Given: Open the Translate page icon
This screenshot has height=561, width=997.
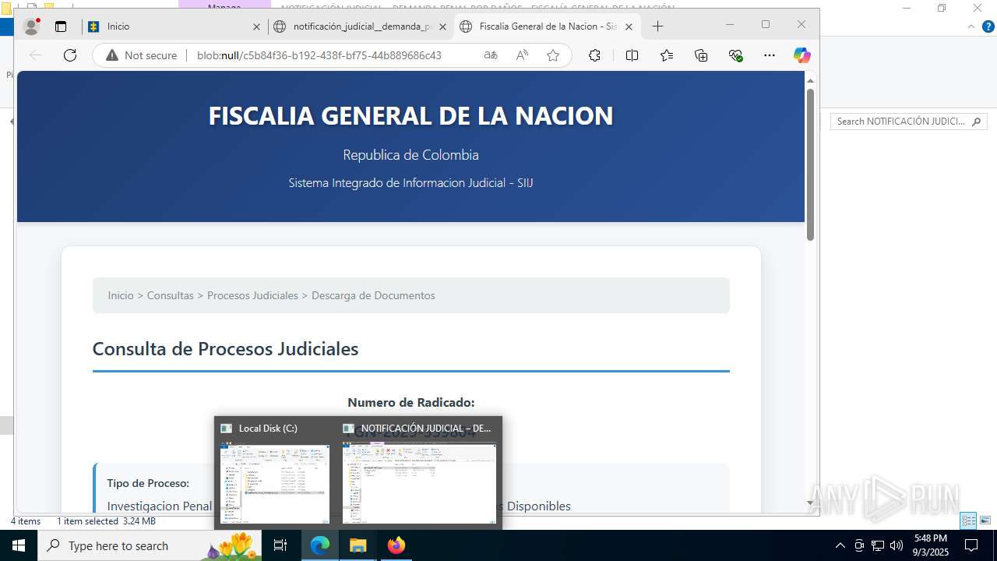Looking at the screenshot, I should tap(491, 55).
